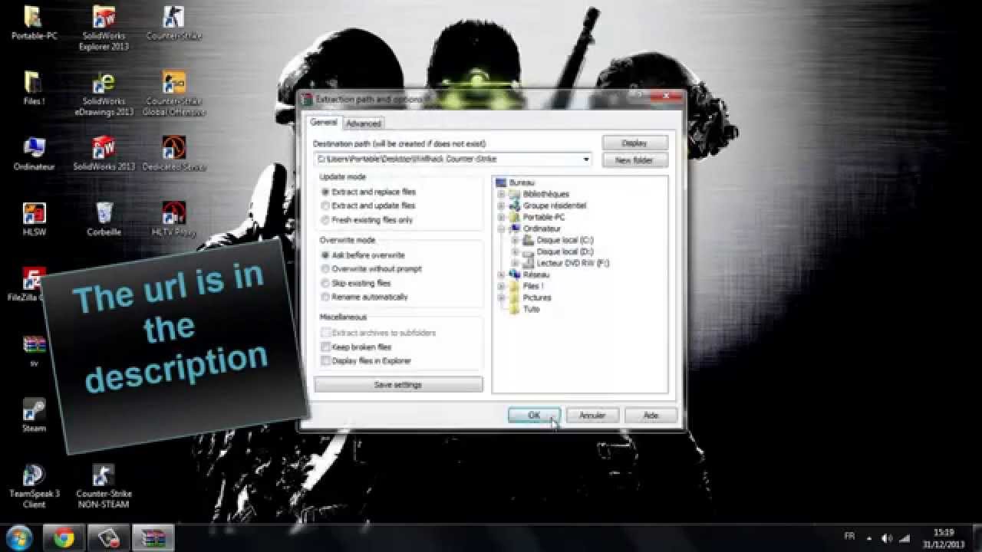
Task: Click the Save settings button
Action: click(x=398, y=385)
